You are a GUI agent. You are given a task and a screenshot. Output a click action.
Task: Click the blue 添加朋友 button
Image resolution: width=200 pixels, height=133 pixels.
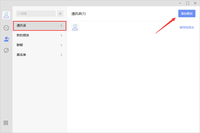(187, 14)
